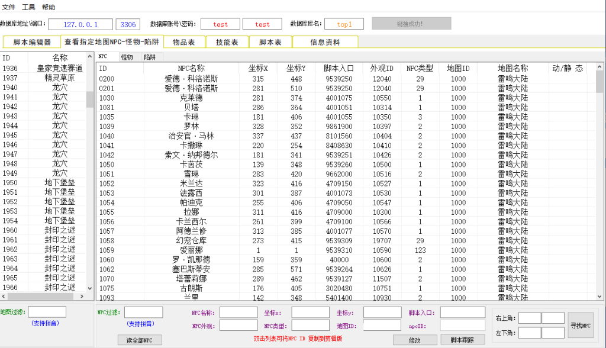This screenshot has height=348, width=606.
Task: Click the NPC table scroll up arrow
Action: 599,67
